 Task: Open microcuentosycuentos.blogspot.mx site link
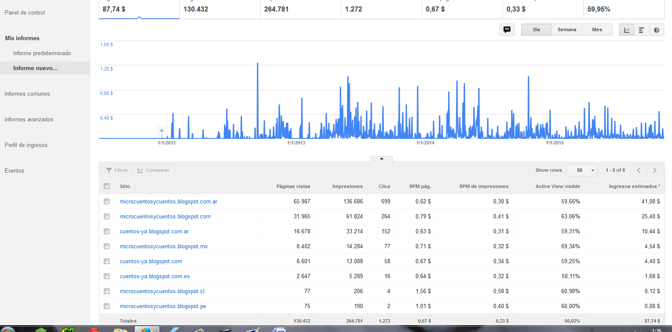click(x=164, y=247)
